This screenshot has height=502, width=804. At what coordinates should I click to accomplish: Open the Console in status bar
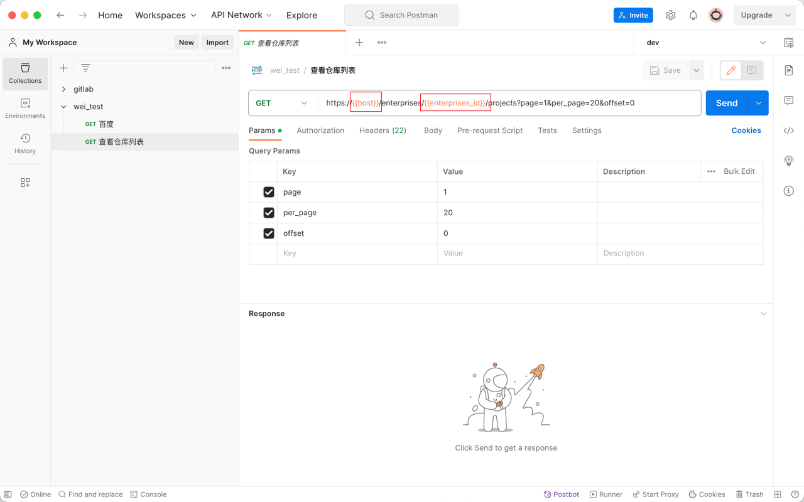pos(148,494)
